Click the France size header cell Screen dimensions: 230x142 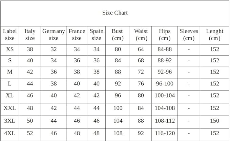(77, 35)
